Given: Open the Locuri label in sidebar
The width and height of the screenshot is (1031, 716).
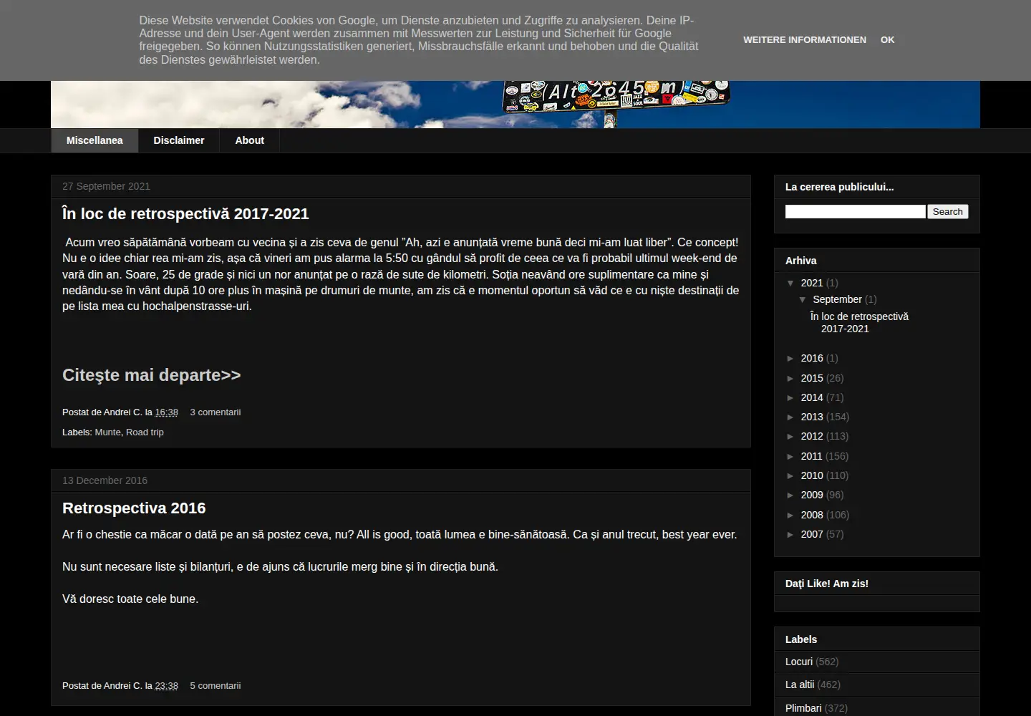Looking at the screenshot, I should (799, 662).
